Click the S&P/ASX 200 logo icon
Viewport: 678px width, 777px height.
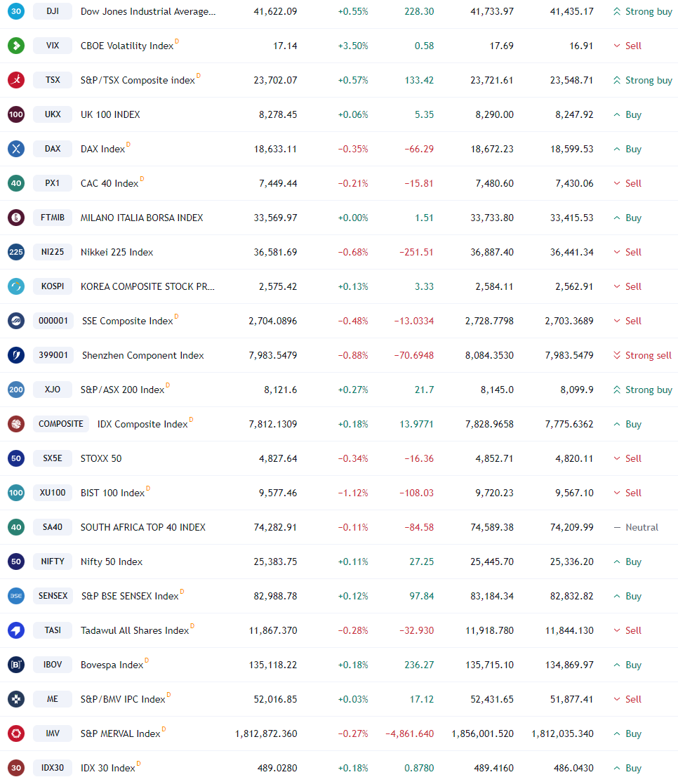[x=16, y=390]
